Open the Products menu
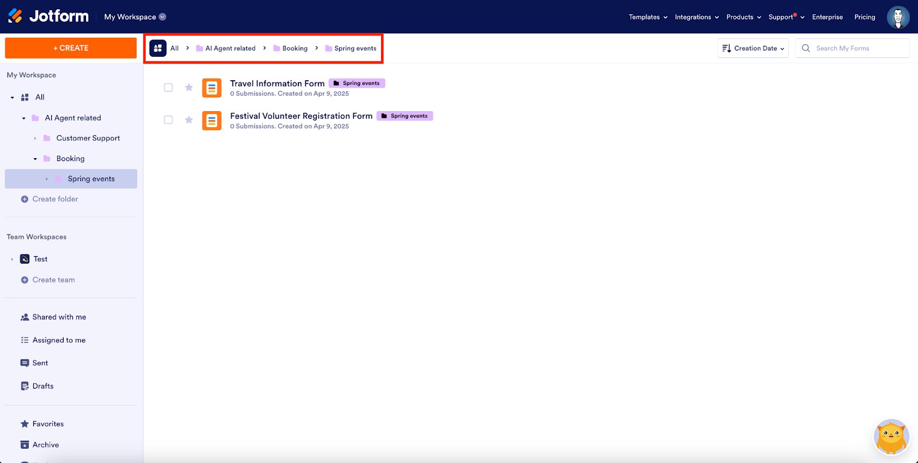The width and height of the screenshot is (918, 463). click(744, 17)
